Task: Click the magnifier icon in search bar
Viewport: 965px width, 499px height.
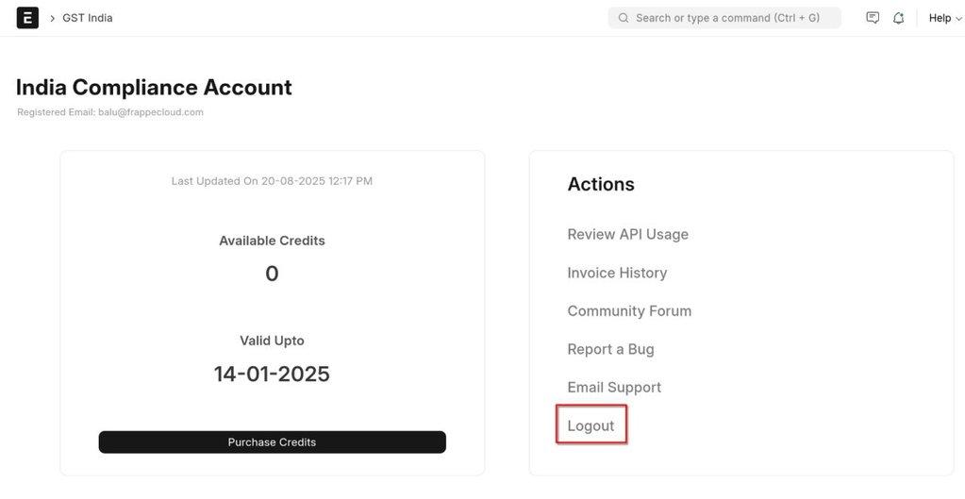Action: click(x=624, y=18)
